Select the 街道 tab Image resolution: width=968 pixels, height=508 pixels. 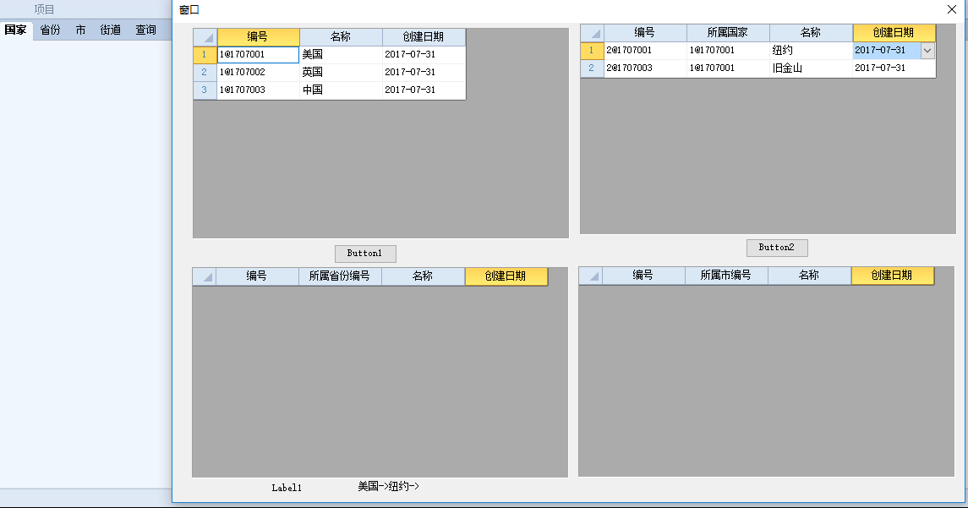(111, 30)
